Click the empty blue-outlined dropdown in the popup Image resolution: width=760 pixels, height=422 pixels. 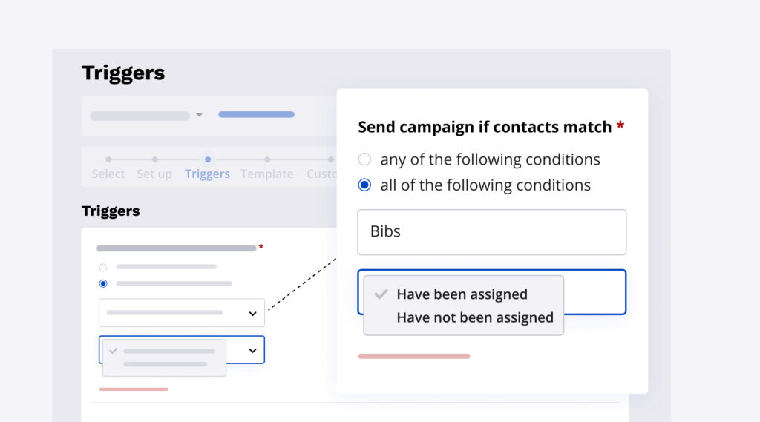(594, 291)
